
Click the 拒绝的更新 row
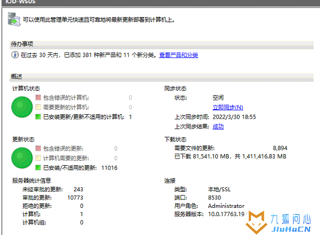[53, 206]
